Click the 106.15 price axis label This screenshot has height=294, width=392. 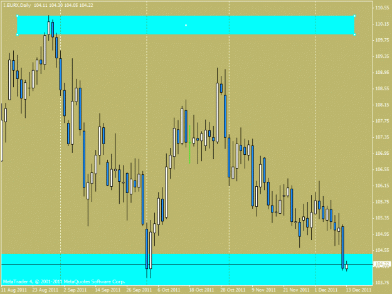pyautogui.click(x=382, y=186)
